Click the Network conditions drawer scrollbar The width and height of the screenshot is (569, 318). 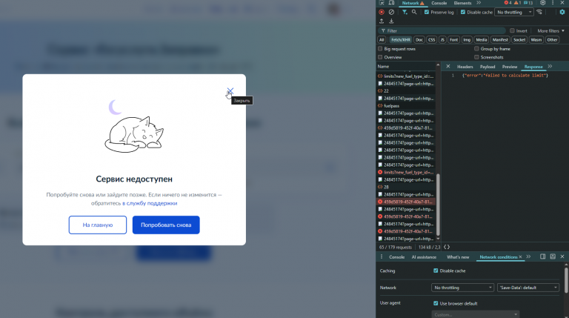(x=566, y=279)
